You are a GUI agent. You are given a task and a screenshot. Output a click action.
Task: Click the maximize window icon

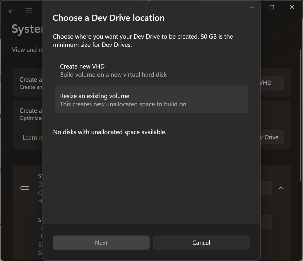pos(271,7)
